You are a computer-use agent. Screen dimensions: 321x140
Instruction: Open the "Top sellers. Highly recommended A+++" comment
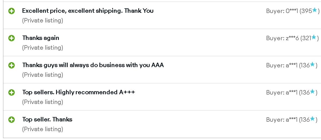coord(79,92)
